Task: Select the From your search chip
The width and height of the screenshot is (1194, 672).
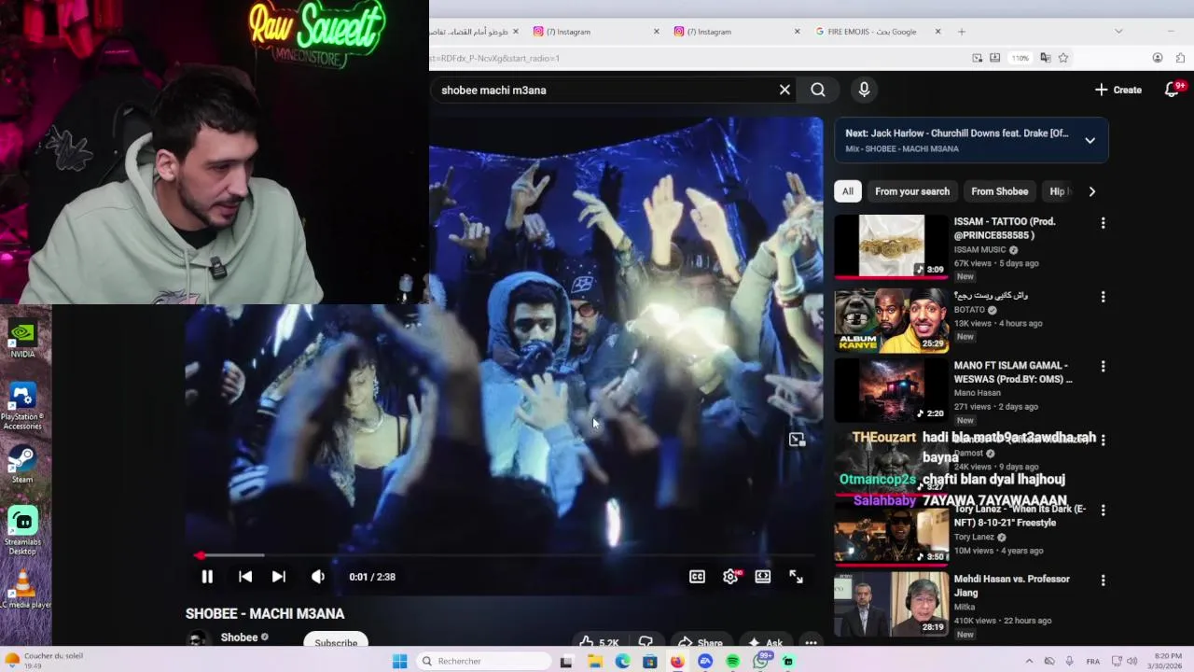Action: [912, 191]
